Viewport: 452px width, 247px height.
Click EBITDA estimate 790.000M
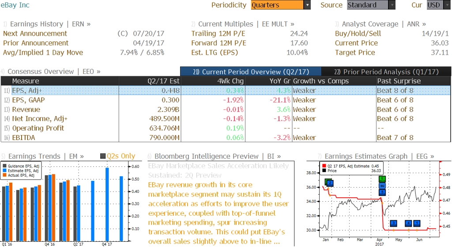(x=164, y=138)
